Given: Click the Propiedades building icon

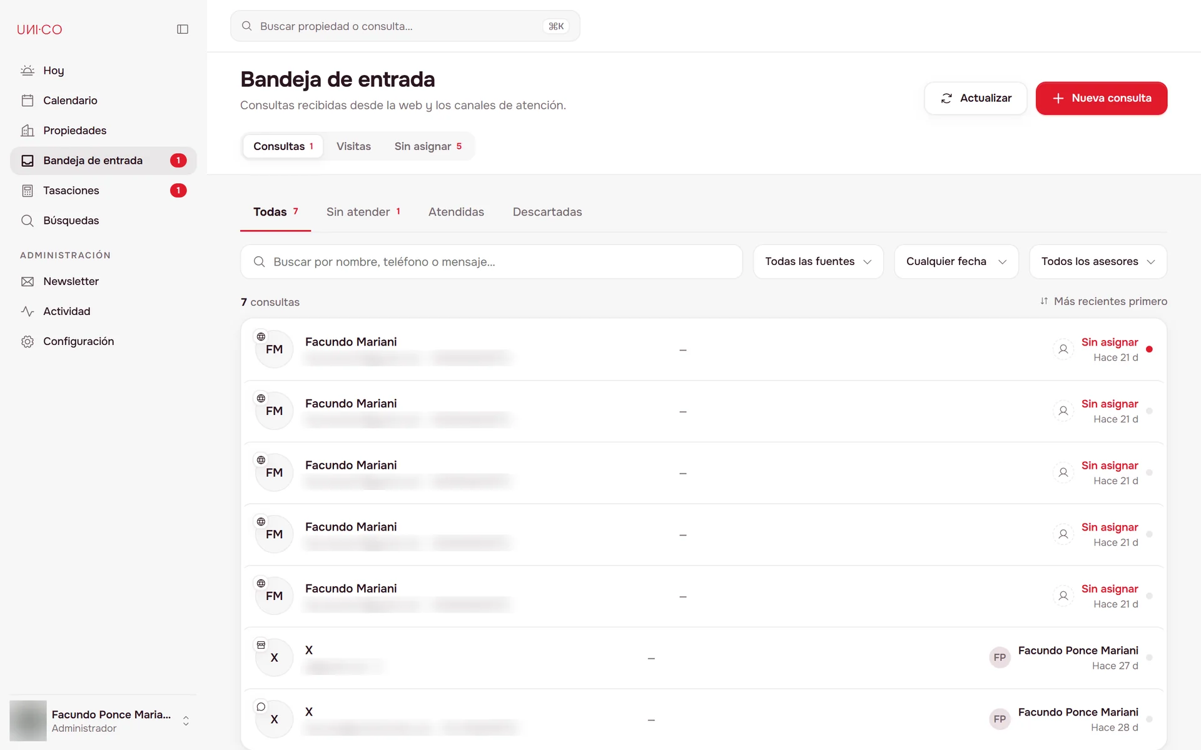Looking at the screenshot, I should coord(28,131).
